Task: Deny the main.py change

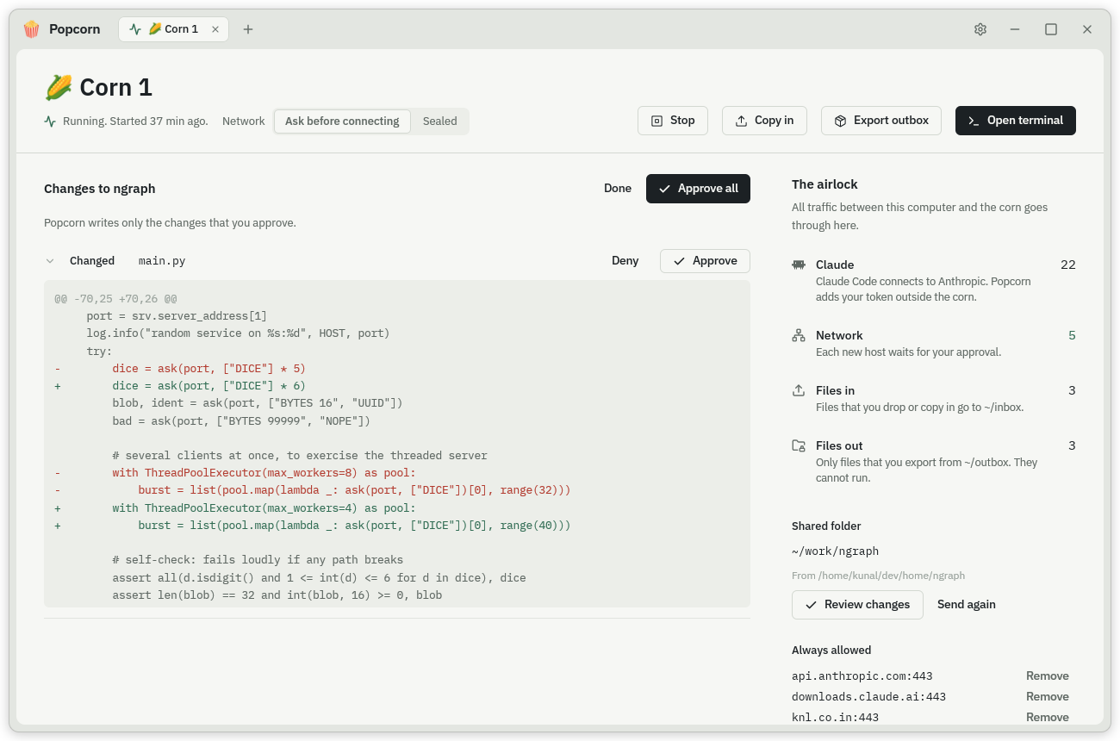Action: click(625, 261)
